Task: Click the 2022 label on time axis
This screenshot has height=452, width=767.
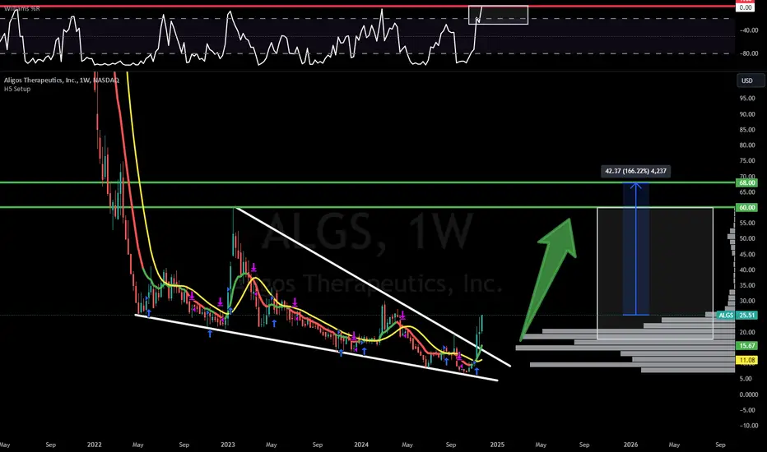Action: 95,445
